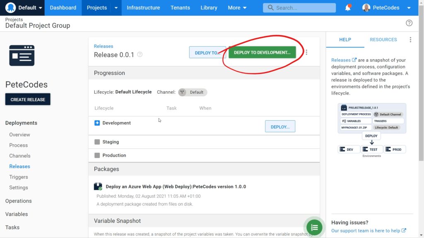
Task: Click the Production environment status icon
Action: [x=97, y=155]
